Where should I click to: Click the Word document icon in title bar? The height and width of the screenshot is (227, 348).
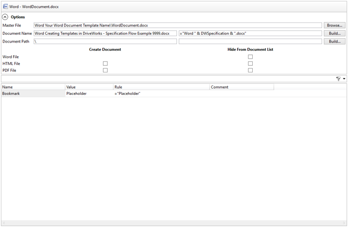pos(6,7)
